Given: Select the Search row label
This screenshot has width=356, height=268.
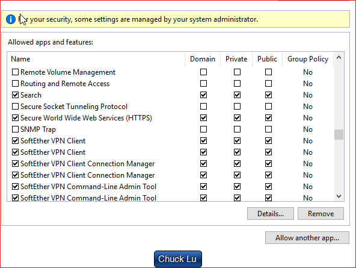Looking at the screenshot, I should (31, 95).
